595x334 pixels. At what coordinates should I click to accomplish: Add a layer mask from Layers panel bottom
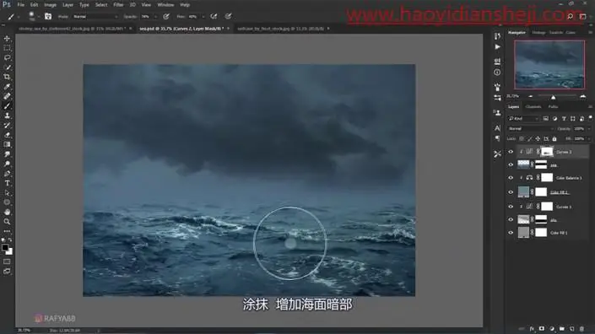click(542, 329)
